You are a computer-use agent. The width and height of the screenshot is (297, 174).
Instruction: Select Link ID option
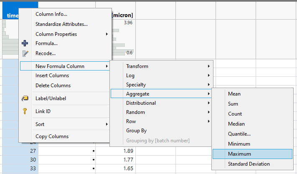click(x=65, y=111)
